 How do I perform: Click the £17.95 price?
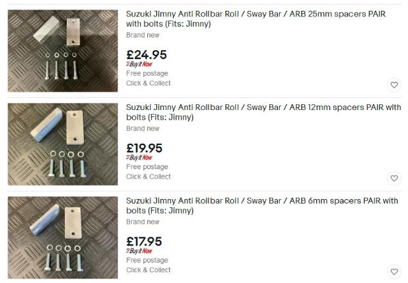coord(145,242)
